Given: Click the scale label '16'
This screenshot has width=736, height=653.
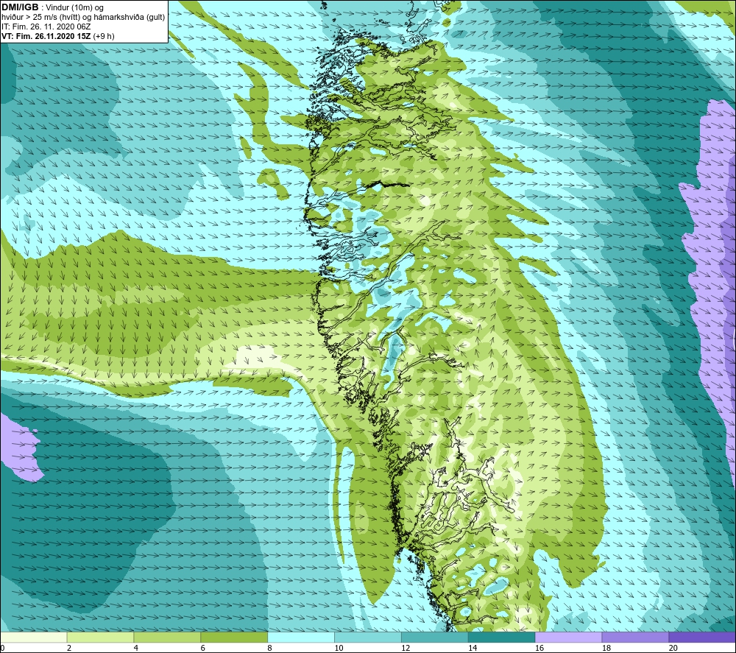Looking at the screenshot, I should [539, 648].
